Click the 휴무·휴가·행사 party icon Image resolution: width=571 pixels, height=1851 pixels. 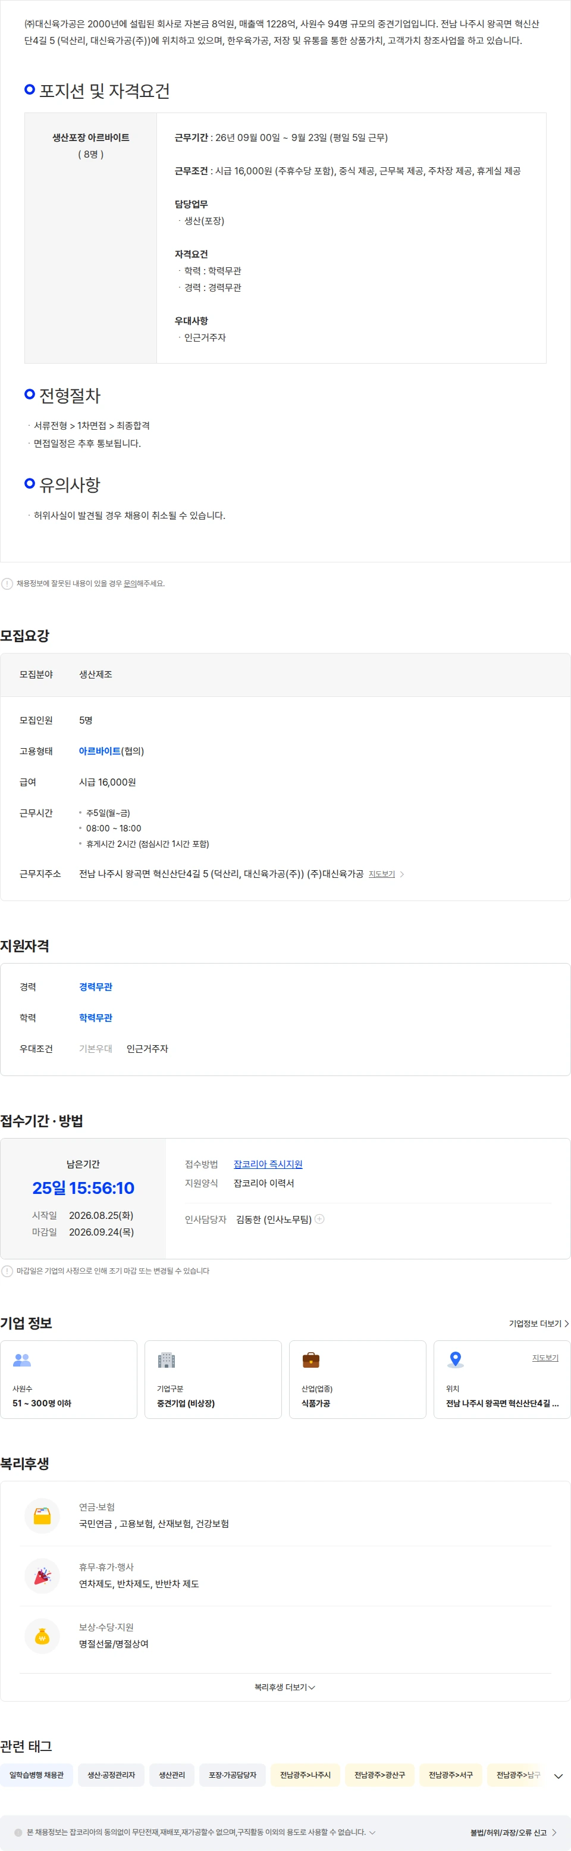(42, 1575)
